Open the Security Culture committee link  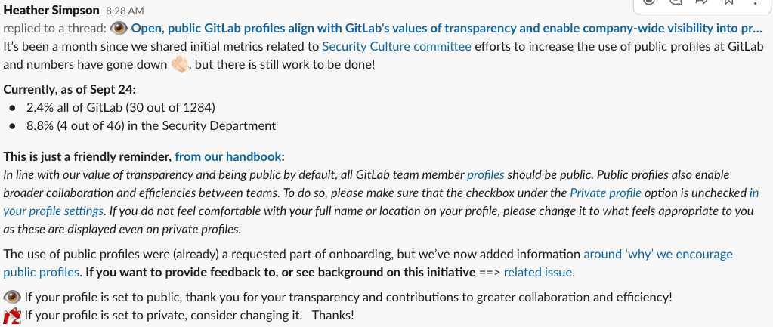click(x=397, y=47)
